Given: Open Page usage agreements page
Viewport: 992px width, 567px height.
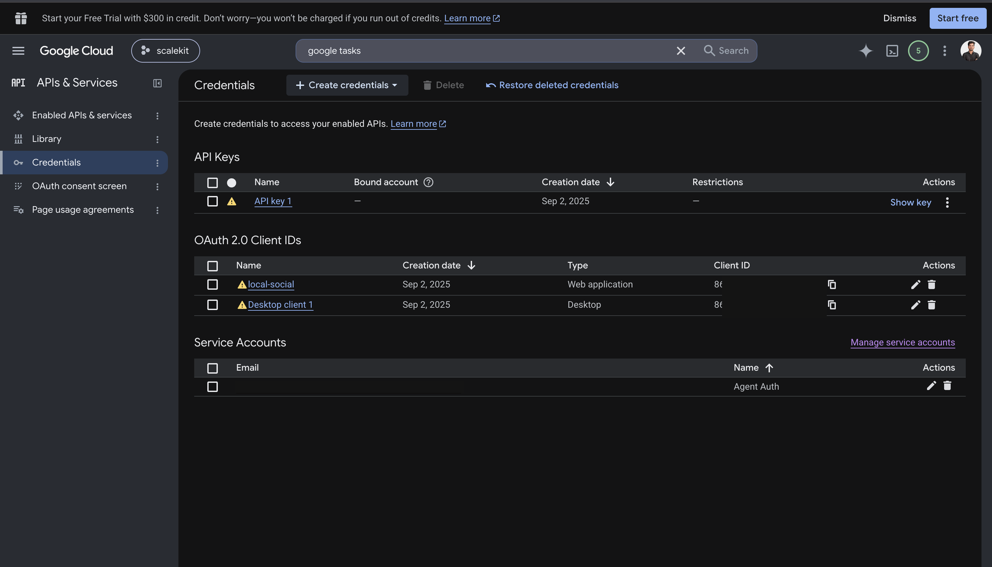Looking at the screenshot, I should pos(83,210).
